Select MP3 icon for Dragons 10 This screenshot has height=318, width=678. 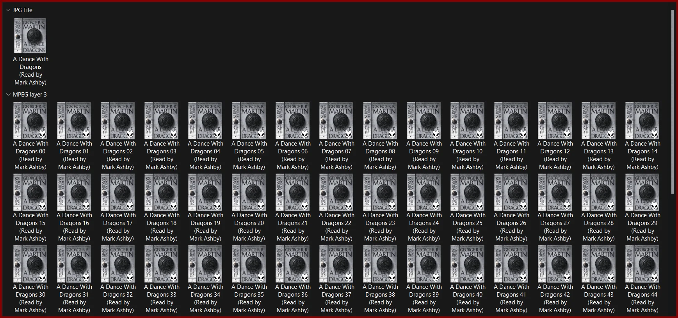pos(468,121)
